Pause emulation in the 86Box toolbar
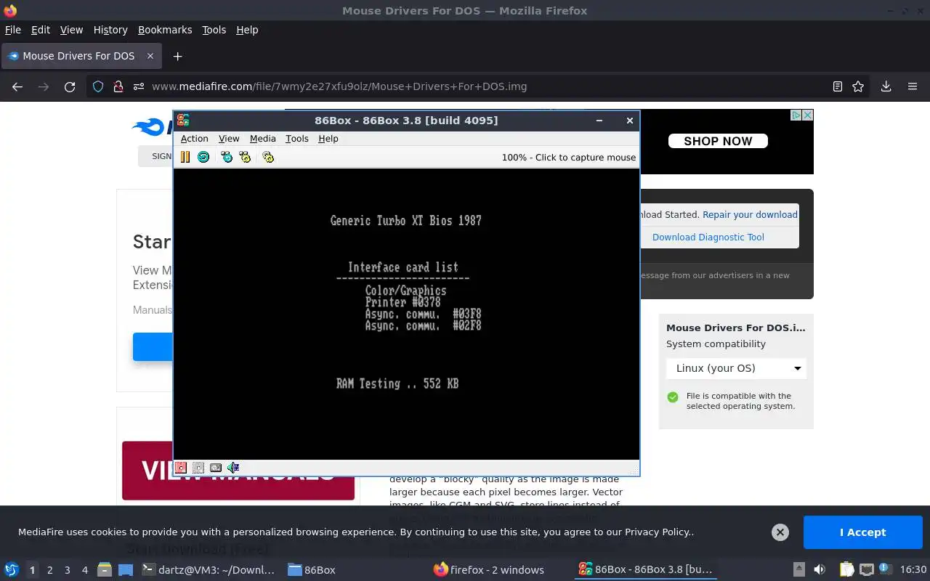The width and height of the screenshot is (930, 581). [185, 157]
